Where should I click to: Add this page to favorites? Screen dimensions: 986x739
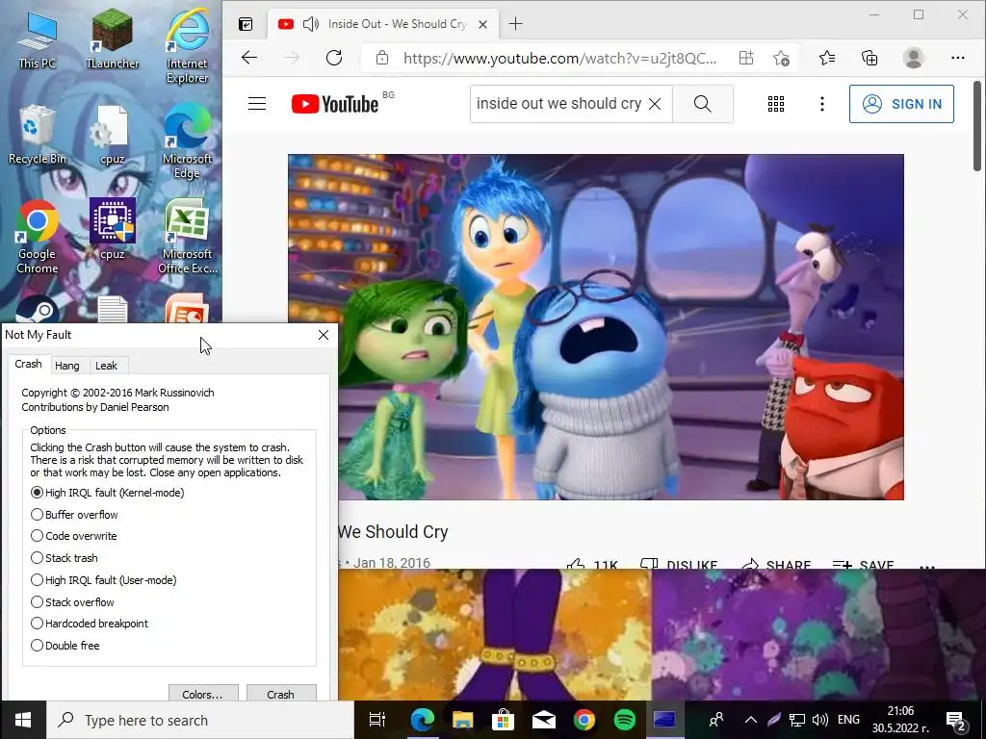781,58
